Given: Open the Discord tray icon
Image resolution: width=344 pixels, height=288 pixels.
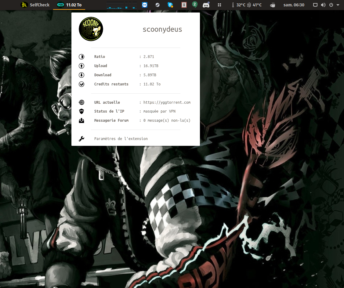Looking at the screenshot, I should pyautogui.click(x=206, y=5).
